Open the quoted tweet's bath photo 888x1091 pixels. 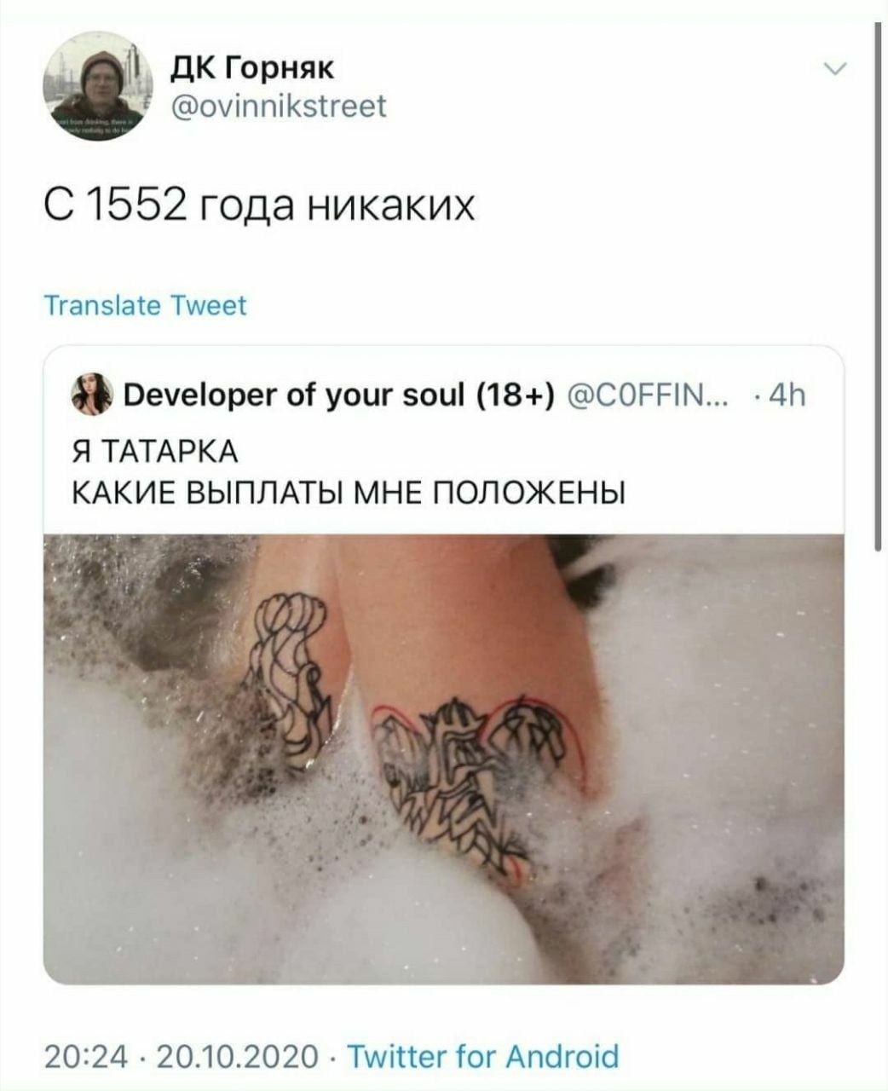pyautogui.click(x=444, y=759)
